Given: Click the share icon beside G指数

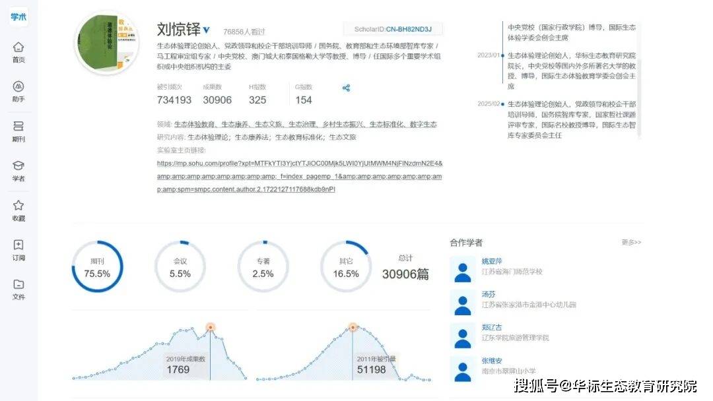Looking at the screenshot, I should tap(346, 88).
